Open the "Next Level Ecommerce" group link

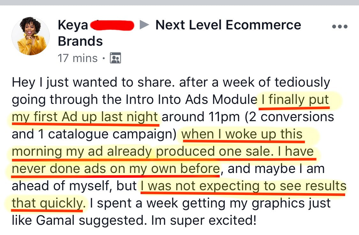coord(228,25)
